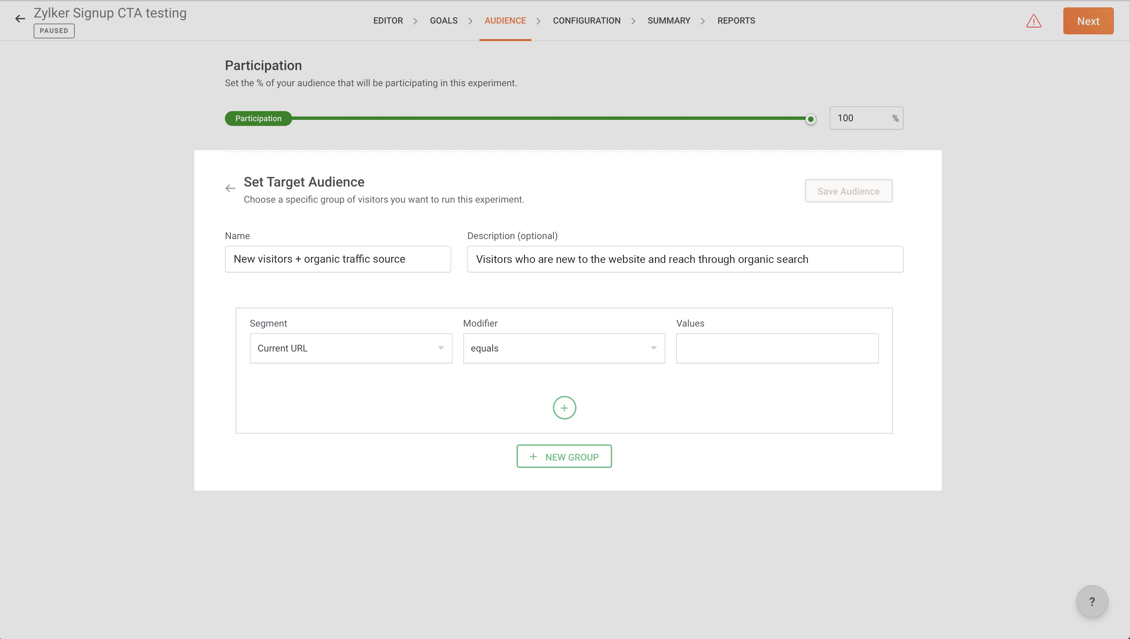Image resolution: width=1130 pixels, height=639 pixels.
Task: Click the empty Values input field
Action: point(777,348)
